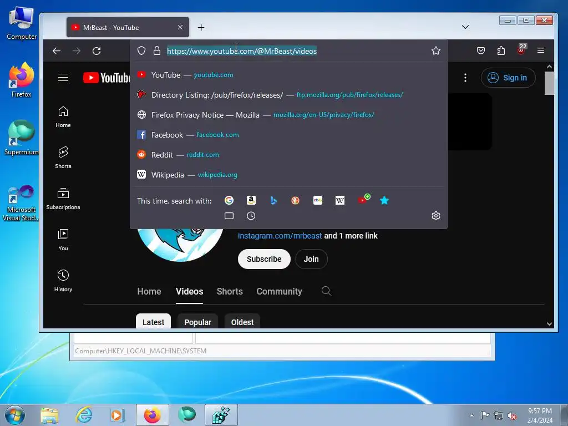Open the Firefox application menu
The image size is (568, 426).
pos(541,50)
